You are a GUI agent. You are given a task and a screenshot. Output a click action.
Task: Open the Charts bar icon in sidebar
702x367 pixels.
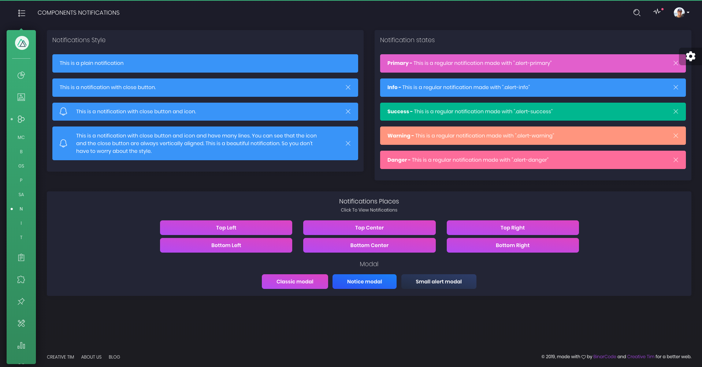tap(21, 345)
